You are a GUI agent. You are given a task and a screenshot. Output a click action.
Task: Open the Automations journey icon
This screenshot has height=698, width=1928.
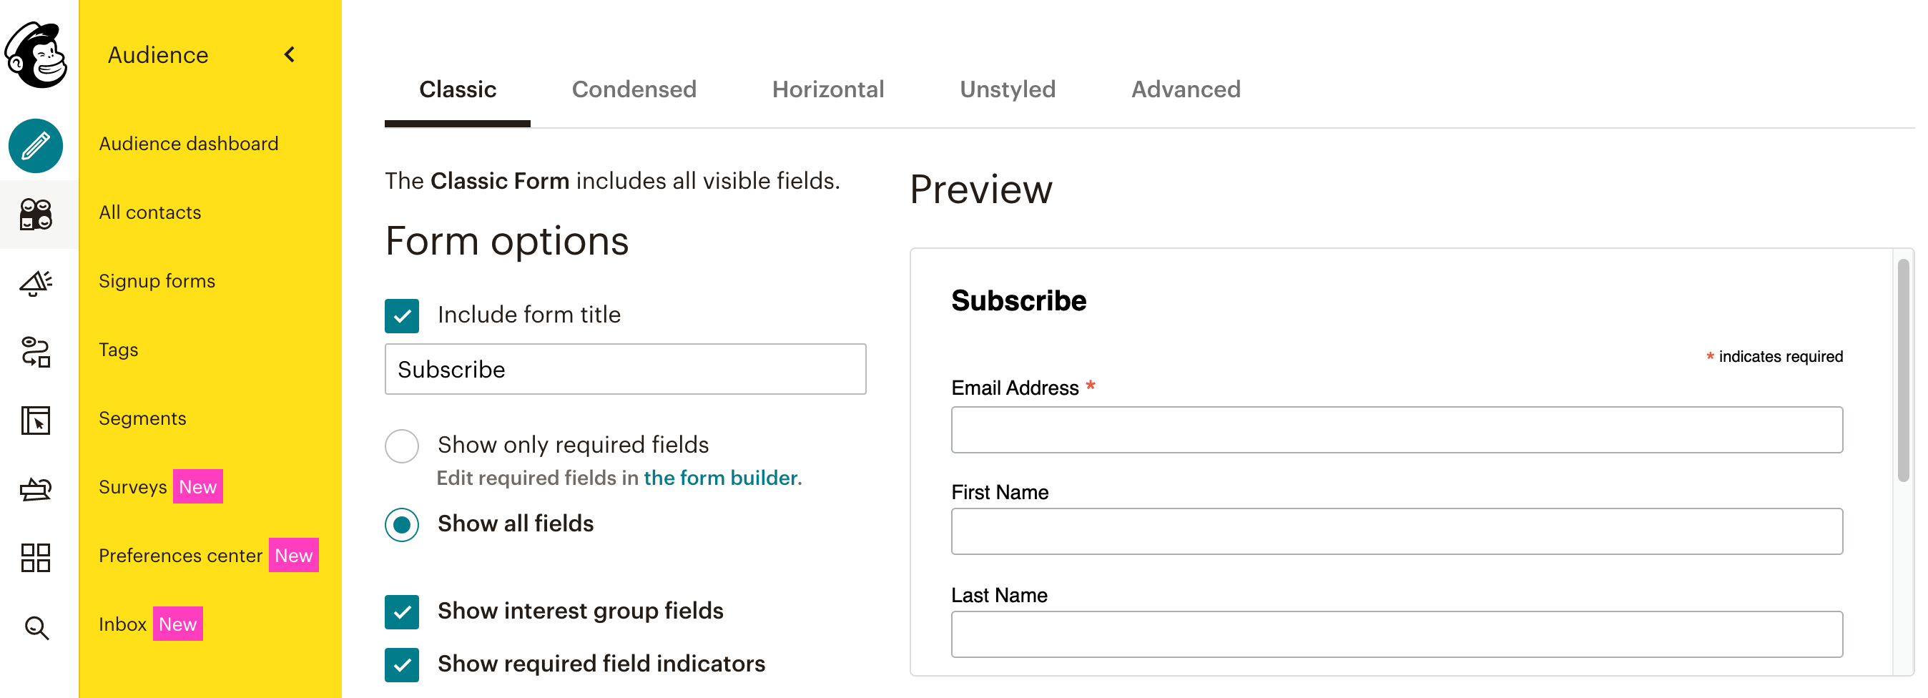click(36, 352)
